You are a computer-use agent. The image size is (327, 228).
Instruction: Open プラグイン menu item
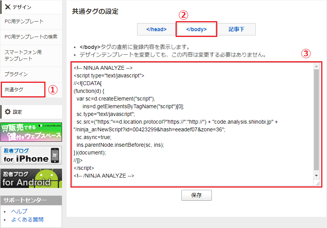click(31, 74)
